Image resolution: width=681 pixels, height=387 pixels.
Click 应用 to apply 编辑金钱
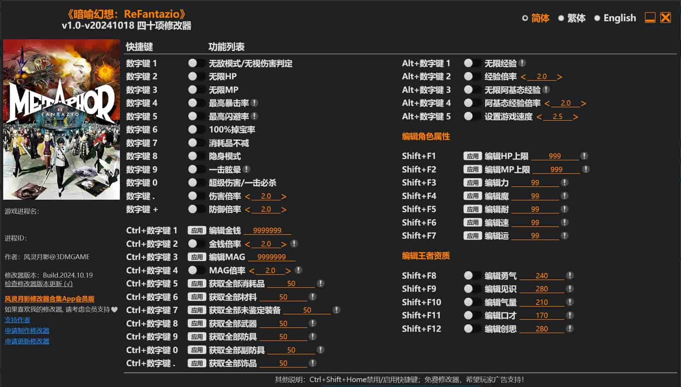coord(197,230)
